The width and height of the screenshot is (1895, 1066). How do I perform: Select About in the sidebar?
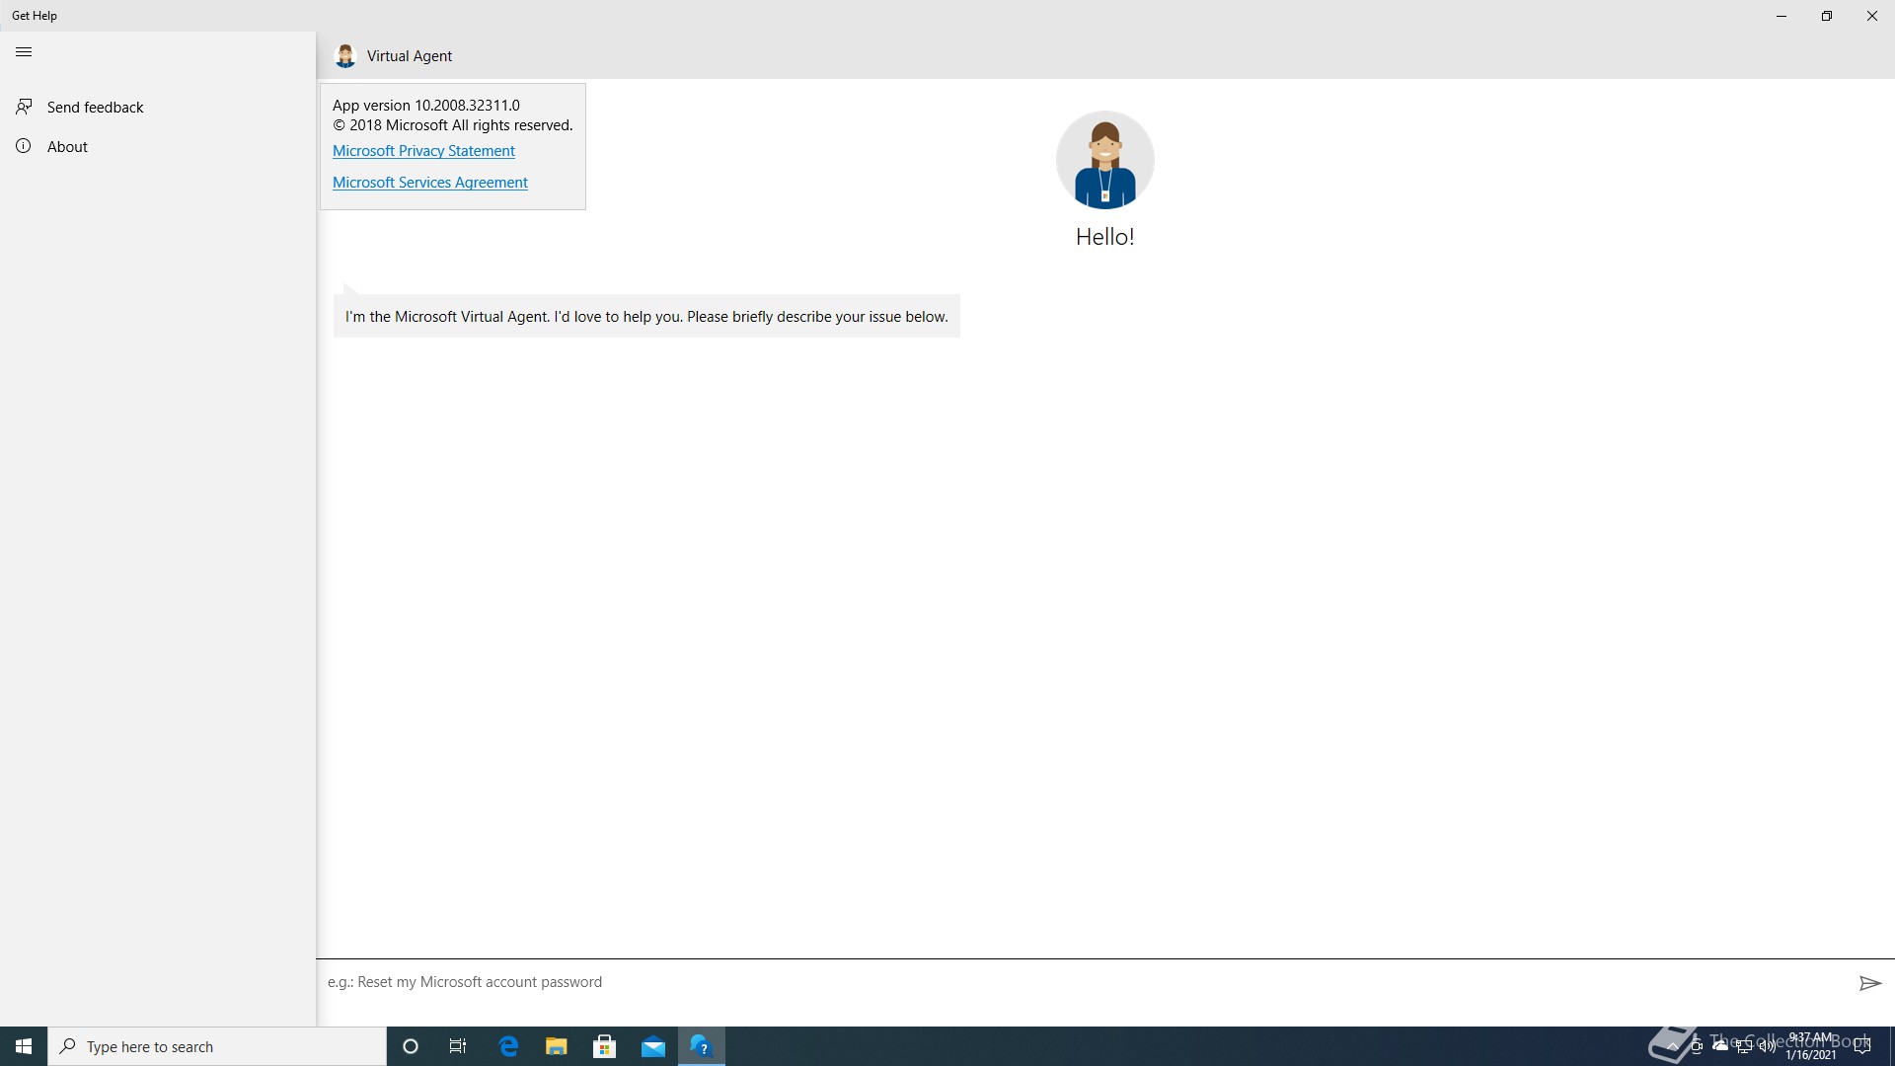(x=158, y=146)
